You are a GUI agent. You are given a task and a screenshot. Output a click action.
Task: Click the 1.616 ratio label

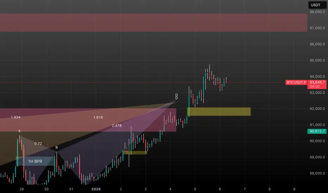98,117
